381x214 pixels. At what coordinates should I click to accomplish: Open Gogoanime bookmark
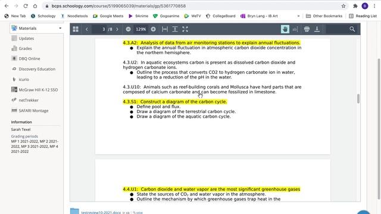pos(166,16)
